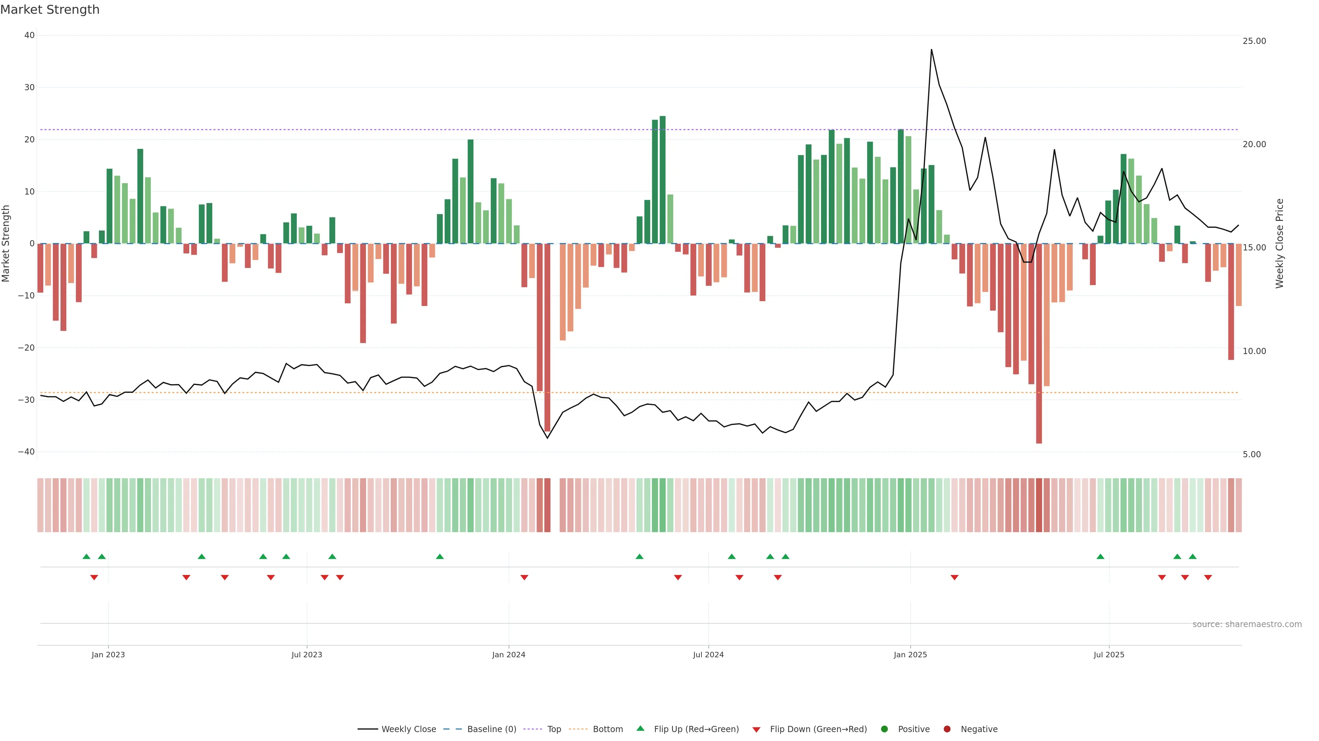Click the dark red Negative legend dot

point(947,729)
